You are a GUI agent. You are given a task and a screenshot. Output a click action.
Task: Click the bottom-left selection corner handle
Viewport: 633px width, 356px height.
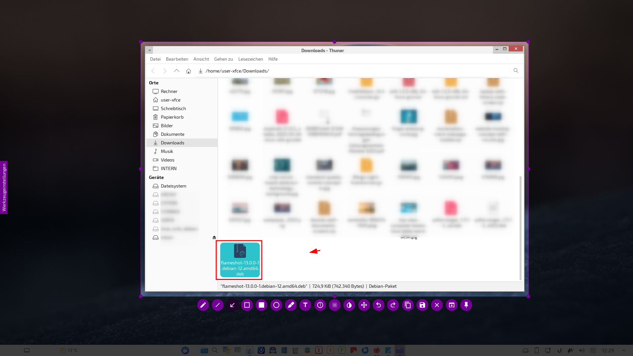[x=141, y=296]
